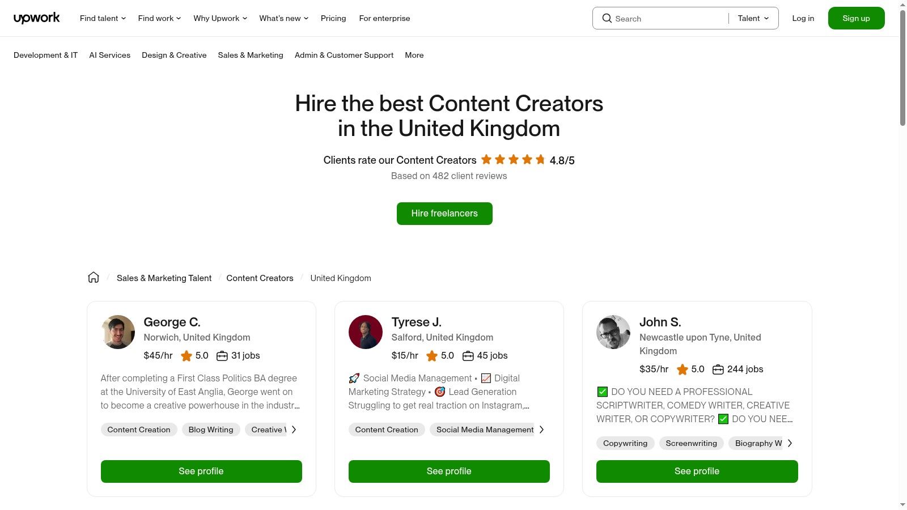
Task: Click John S.'s profile picture
Action: [x=613, y=332]
